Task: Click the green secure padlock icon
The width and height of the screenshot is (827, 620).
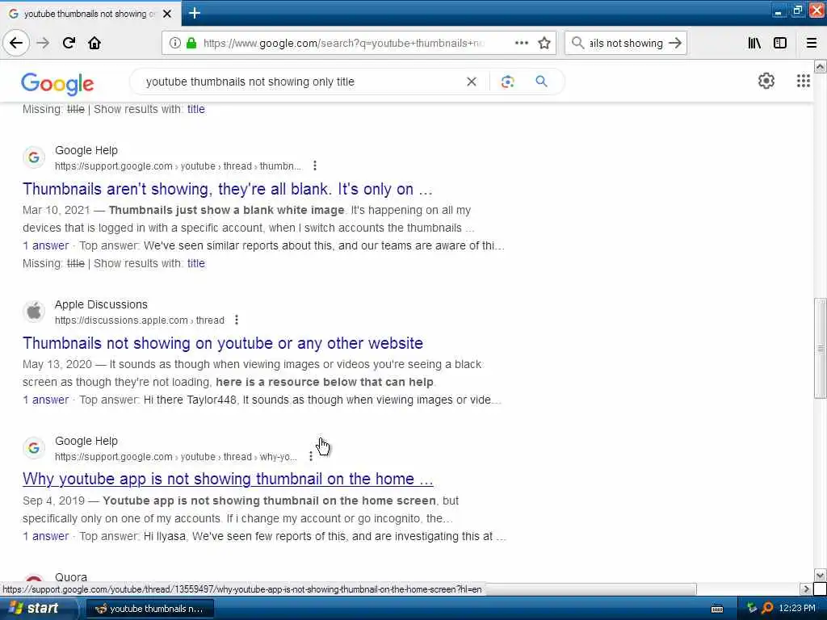Action: click(x=191, y=43)
